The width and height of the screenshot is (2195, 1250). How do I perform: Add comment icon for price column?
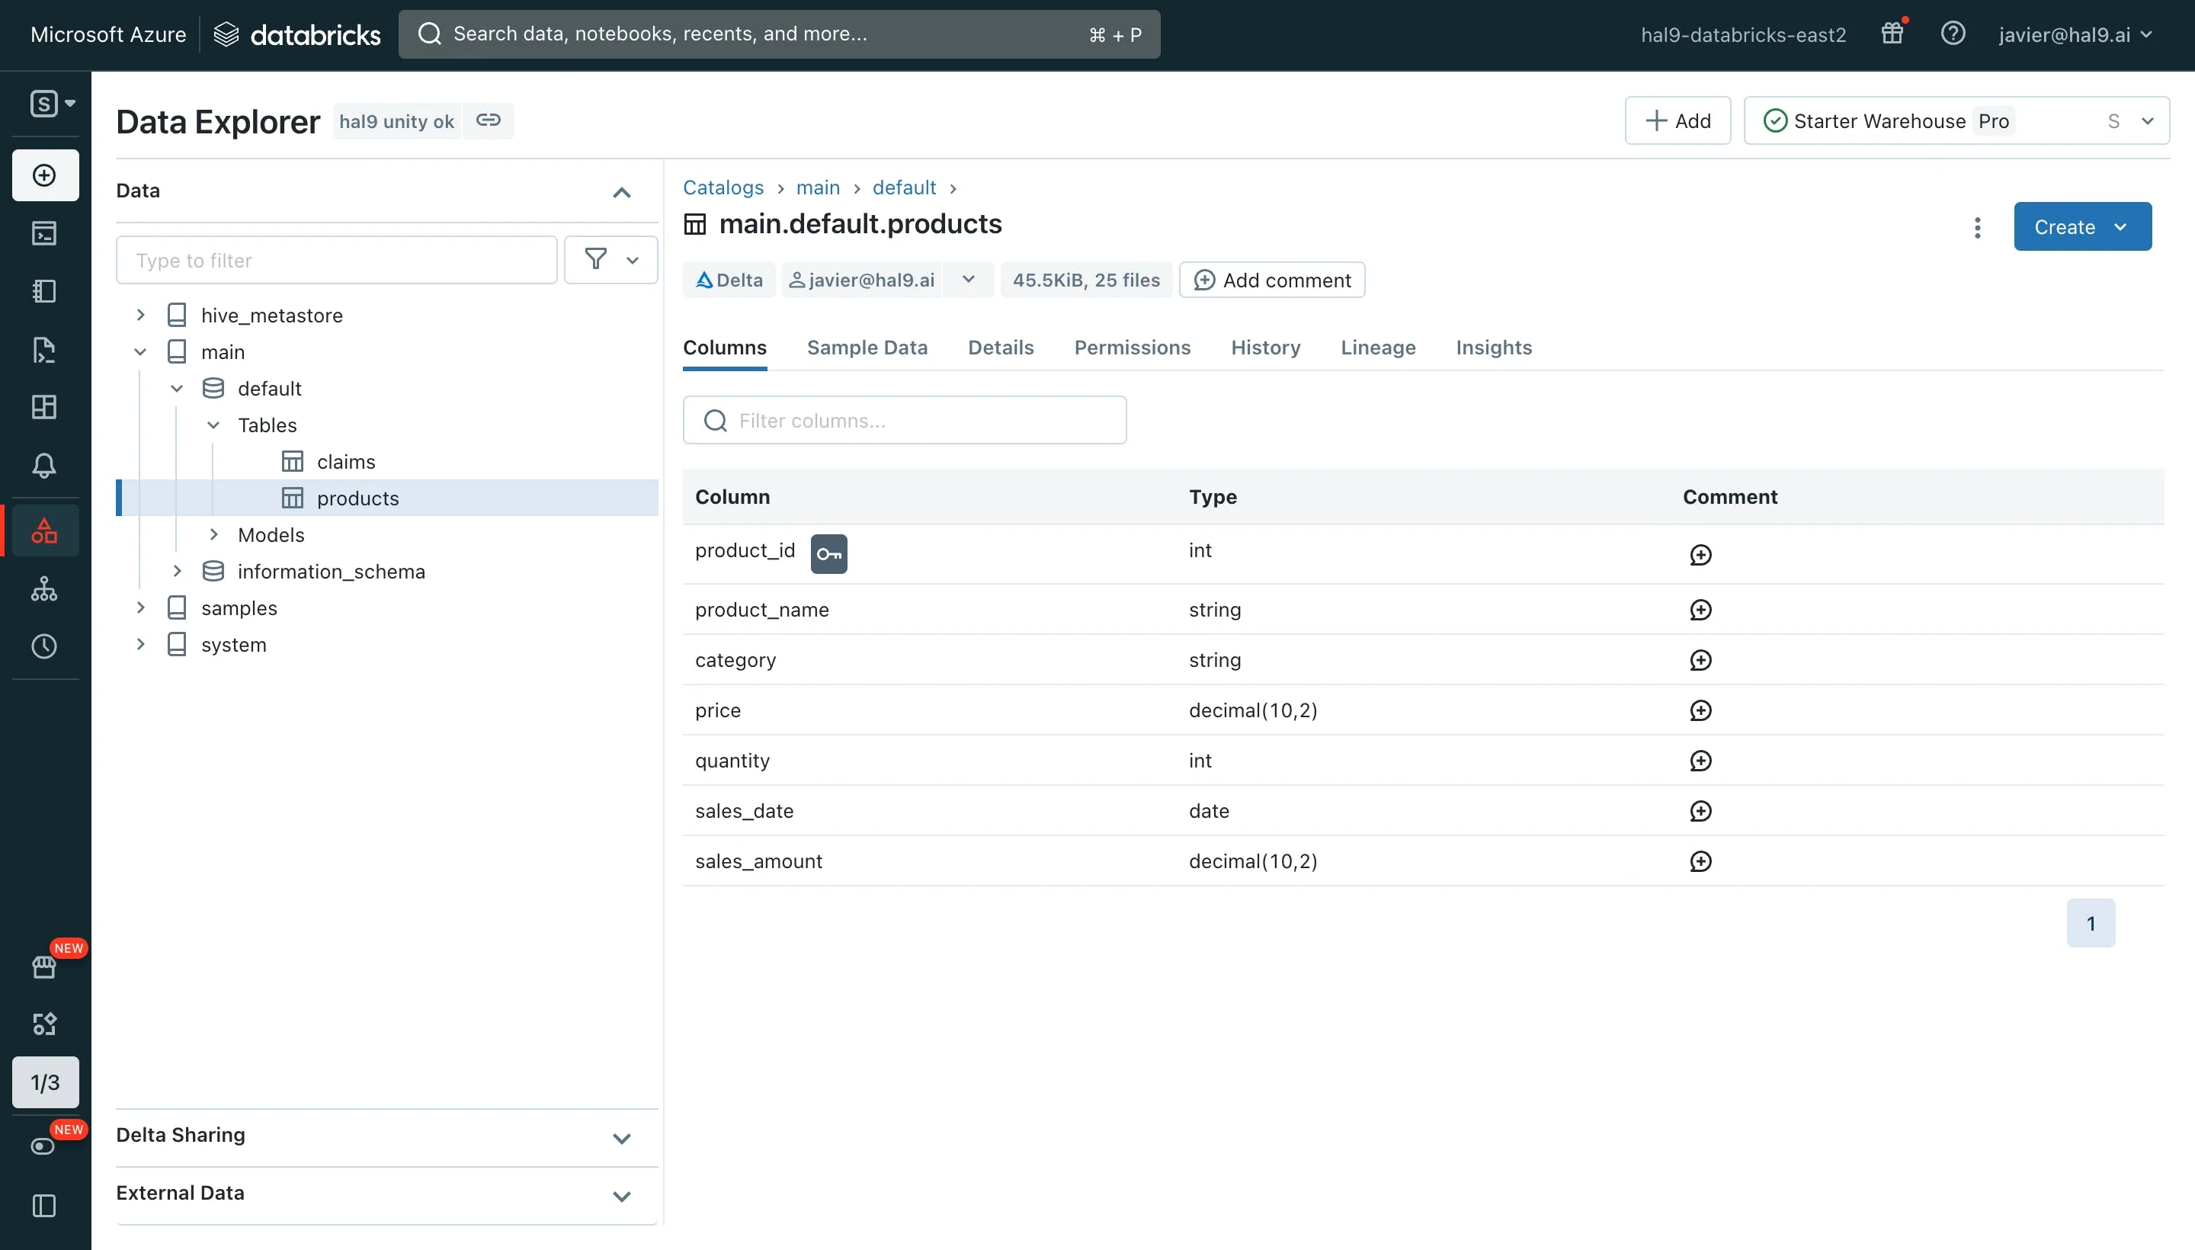coord(1700,711)
